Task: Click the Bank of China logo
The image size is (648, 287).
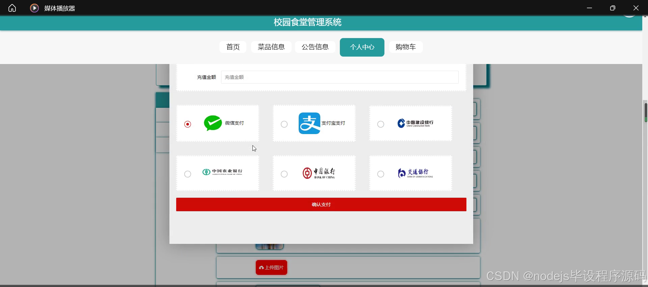Action: (319, 173)
